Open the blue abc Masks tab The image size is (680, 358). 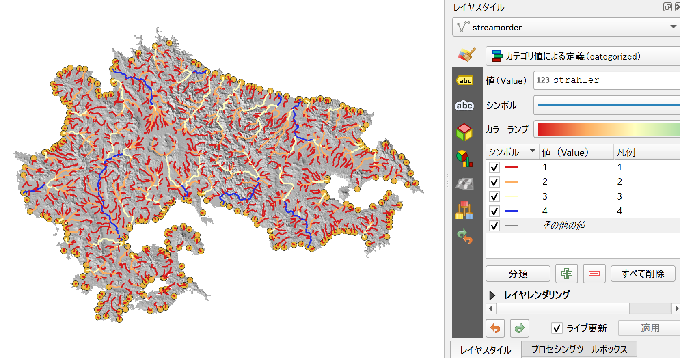coord(464,106)
